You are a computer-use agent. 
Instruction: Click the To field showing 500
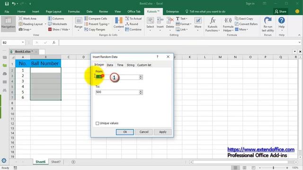(x=117, y=92)
